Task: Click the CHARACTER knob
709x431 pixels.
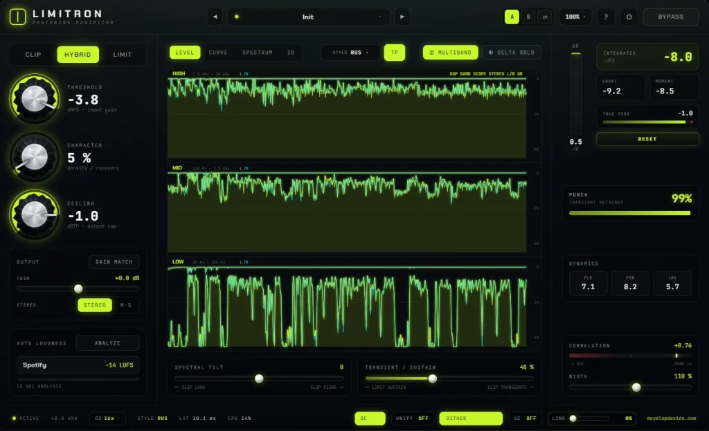Action: tap(35, 157)
